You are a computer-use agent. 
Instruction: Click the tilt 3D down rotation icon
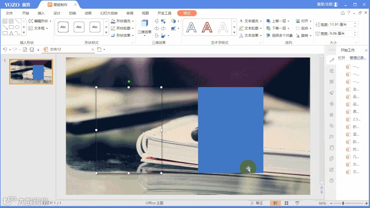coord(156,36)
